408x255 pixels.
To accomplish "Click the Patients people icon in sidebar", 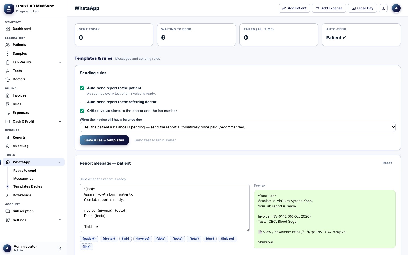I will pyautogui.click(x=8, y=45).
